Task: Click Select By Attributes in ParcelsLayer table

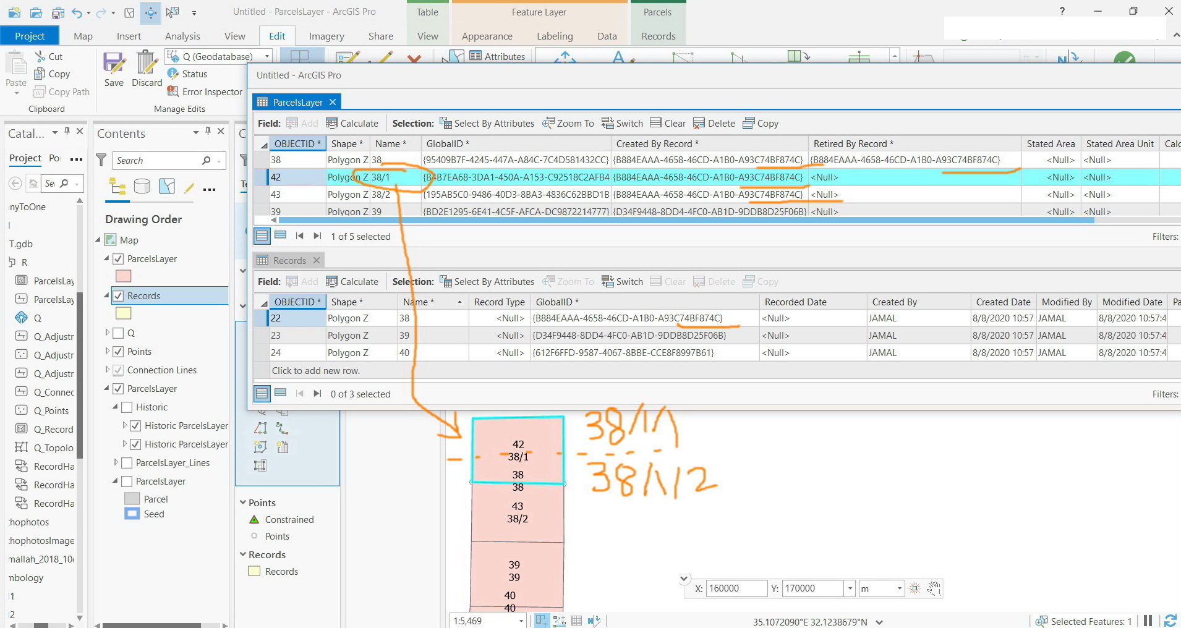Action: click(x=487, y=123)
